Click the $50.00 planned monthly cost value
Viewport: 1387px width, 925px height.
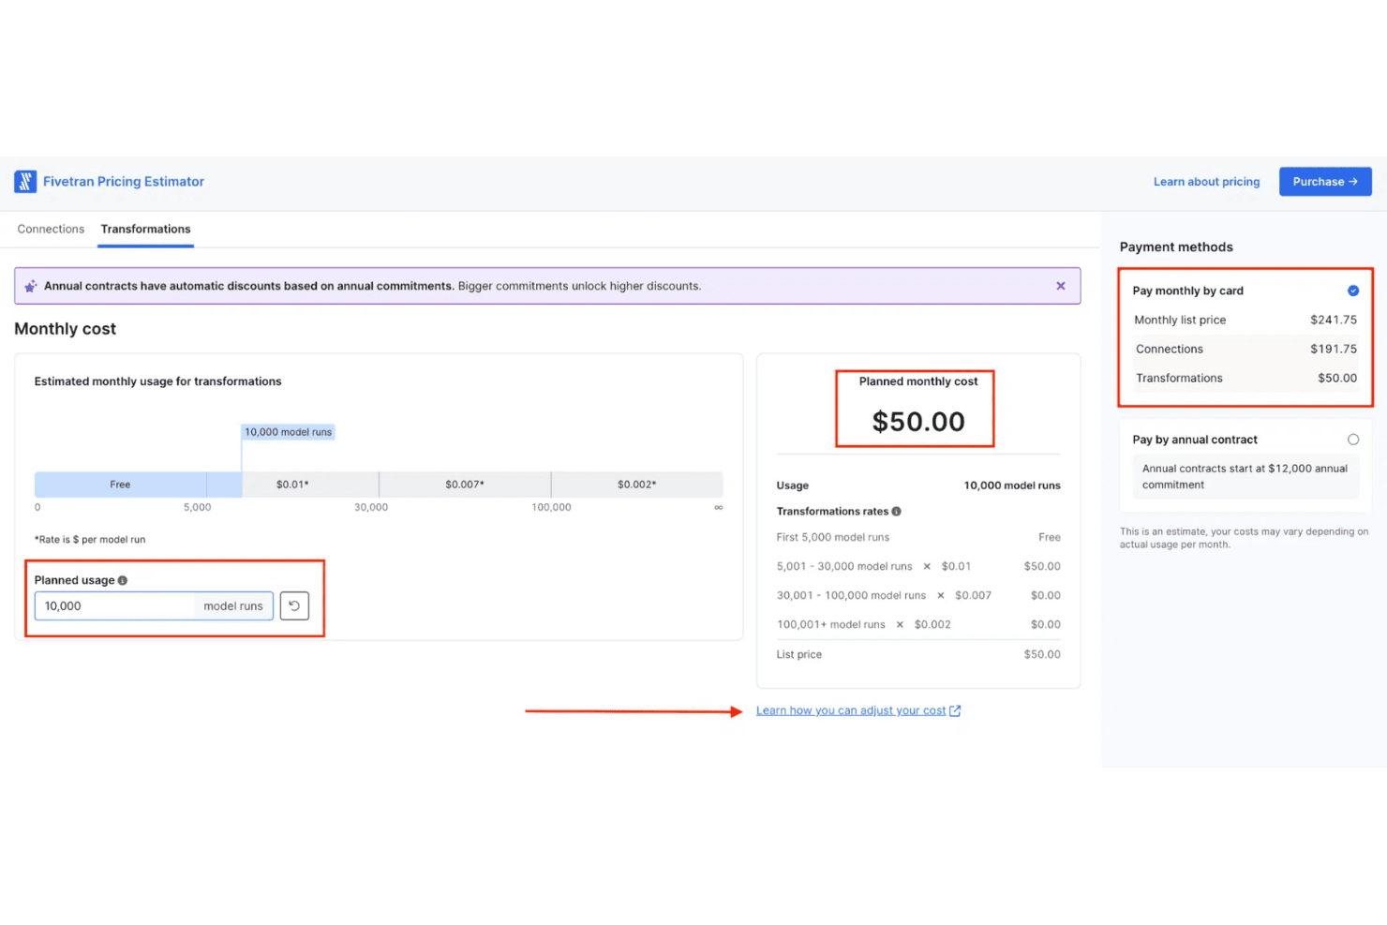click(918, 422)
